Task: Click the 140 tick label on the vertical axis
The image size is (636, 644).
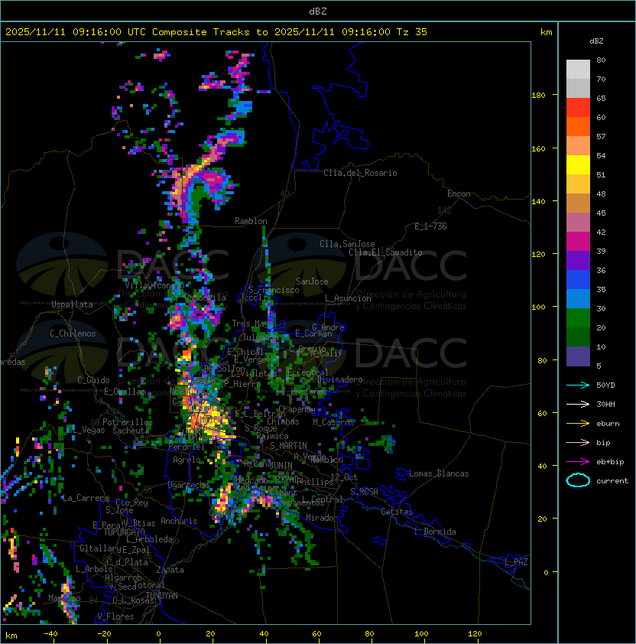Action: pos(538,202)
